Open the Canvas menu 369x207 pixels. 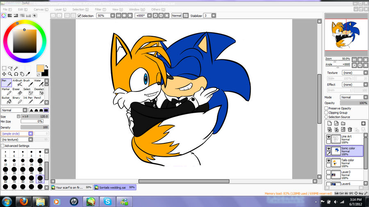(41, 9)
